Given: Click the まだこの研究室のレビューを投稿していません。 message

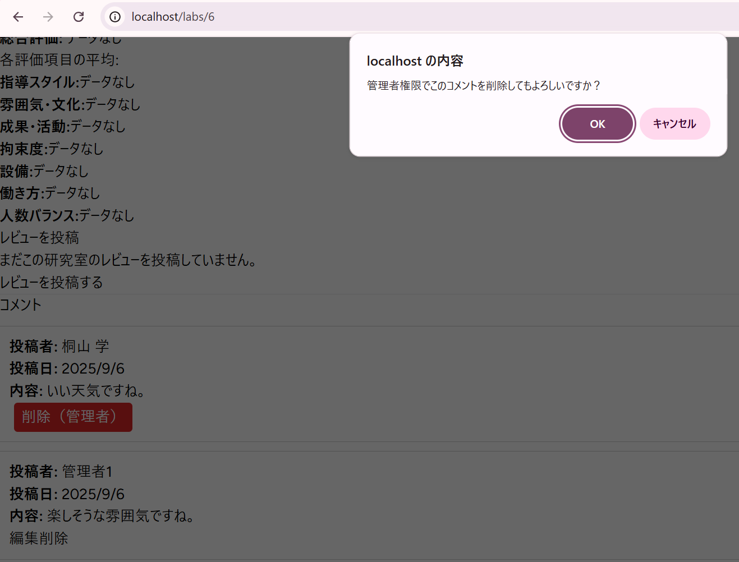Looking at the screenshot, I should (x=128, y=260).
